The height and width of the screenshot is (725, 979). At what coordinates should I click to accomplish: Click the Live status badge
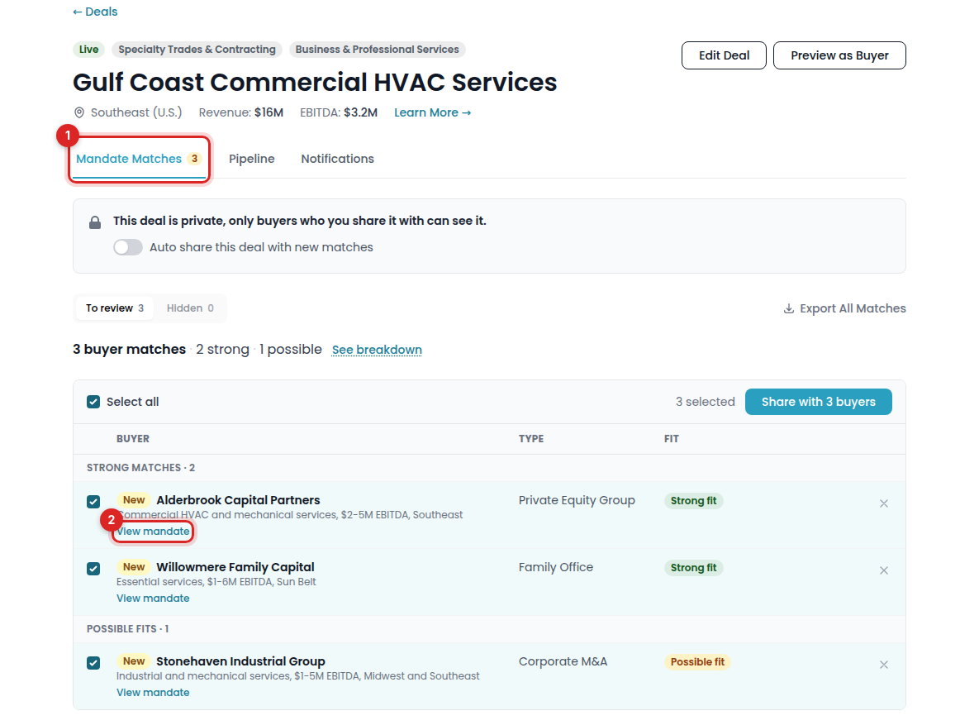88,50
